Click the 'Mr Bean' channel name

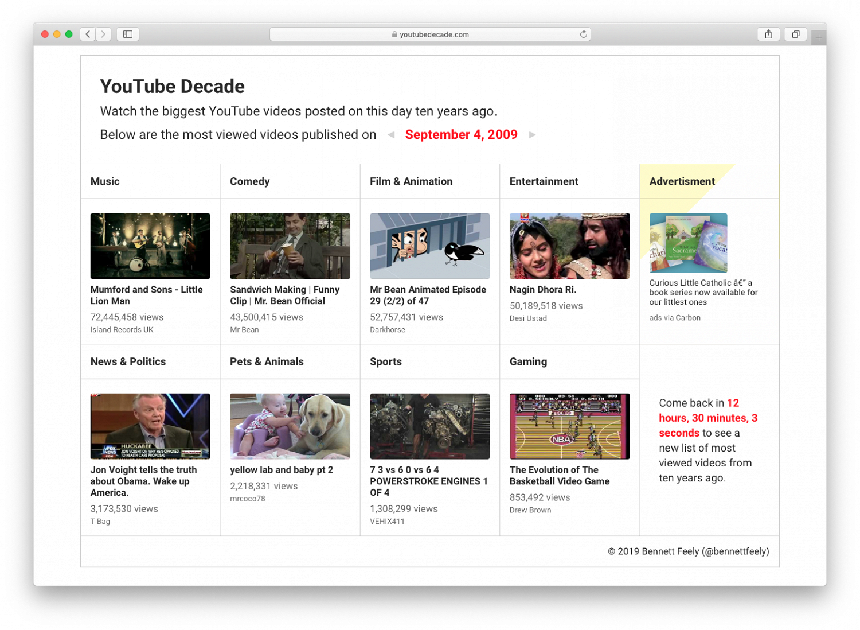tap(244, 330)
